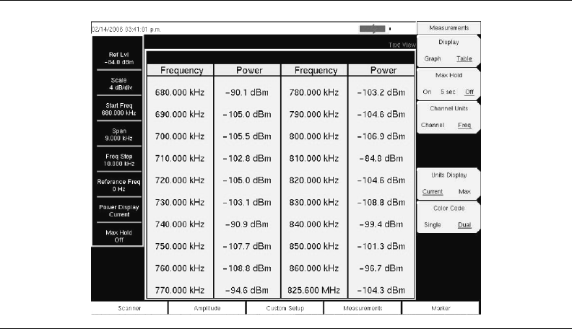Turn Max Hold On
The height and width of the screenshot is (329, 572).
point(427,92)
